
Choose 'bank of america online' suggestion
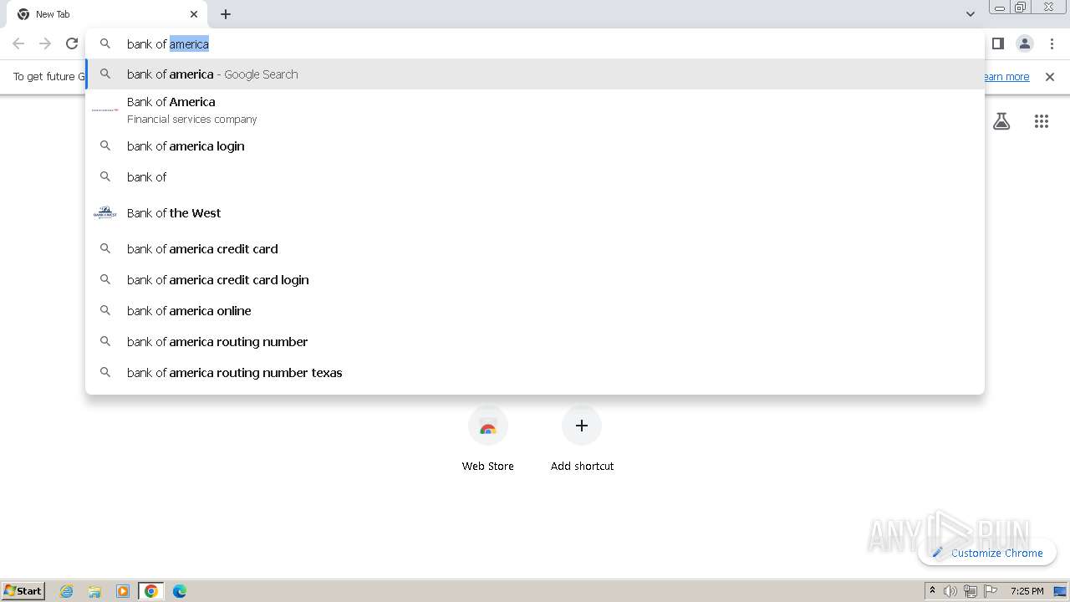point(535,311)
